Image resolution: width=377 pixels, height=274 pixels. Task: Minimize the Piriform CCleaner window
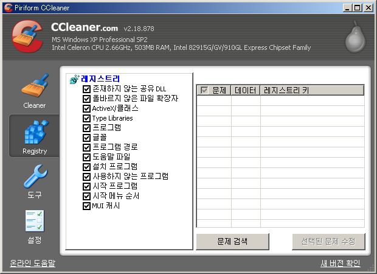tap(347, 8)
